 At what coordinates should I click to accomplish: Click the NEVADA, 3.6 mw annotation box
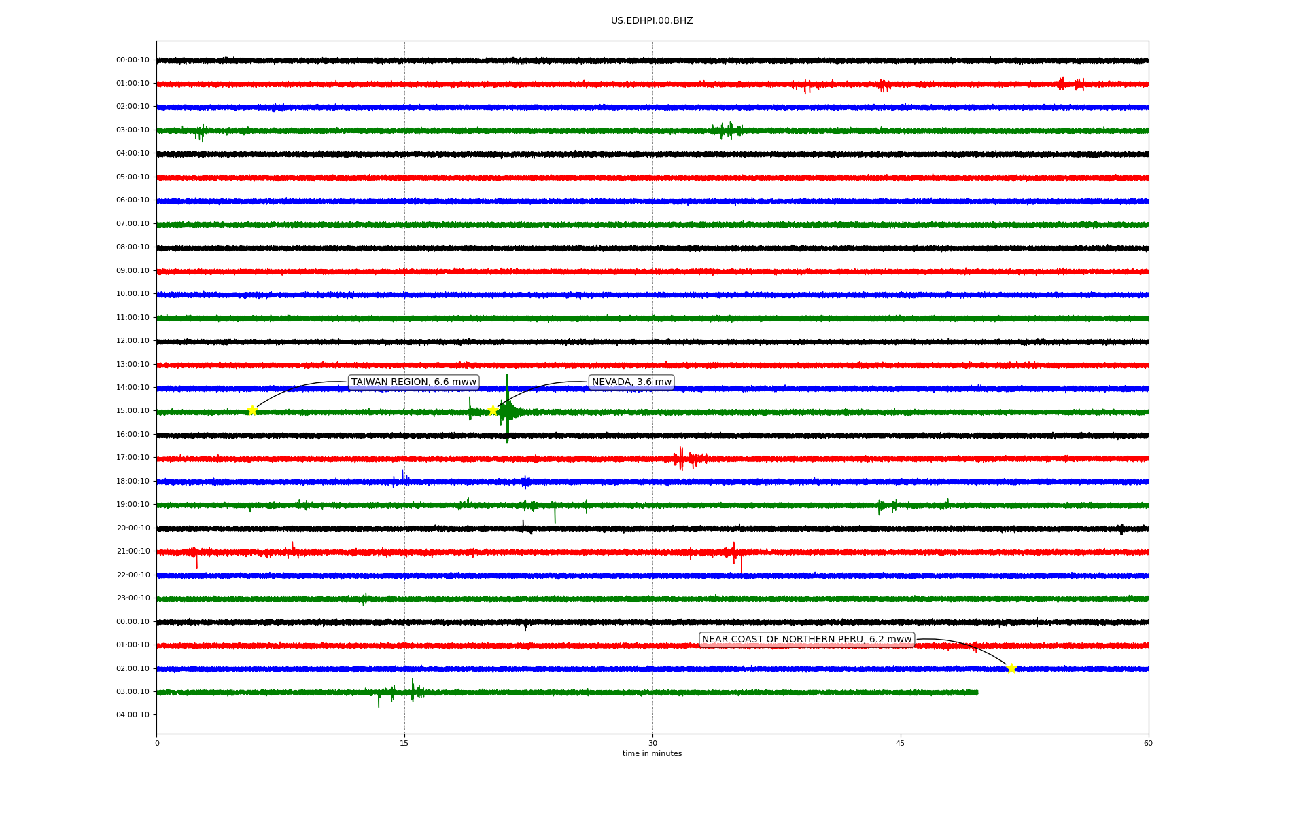tap(631, 382)
